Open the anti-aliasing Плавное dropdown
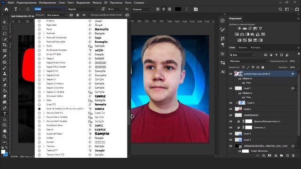The image size is (301, 169). tap(142, 9)
